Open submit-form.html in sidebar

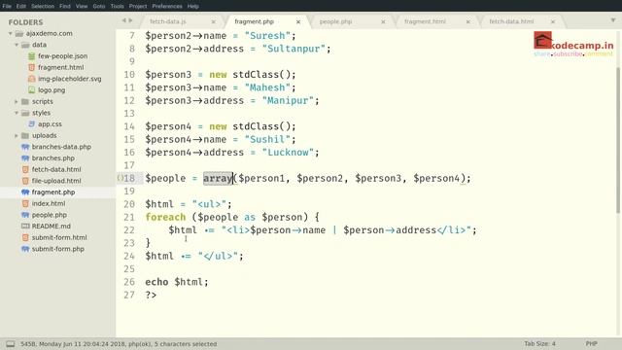(x=59, y=237)
